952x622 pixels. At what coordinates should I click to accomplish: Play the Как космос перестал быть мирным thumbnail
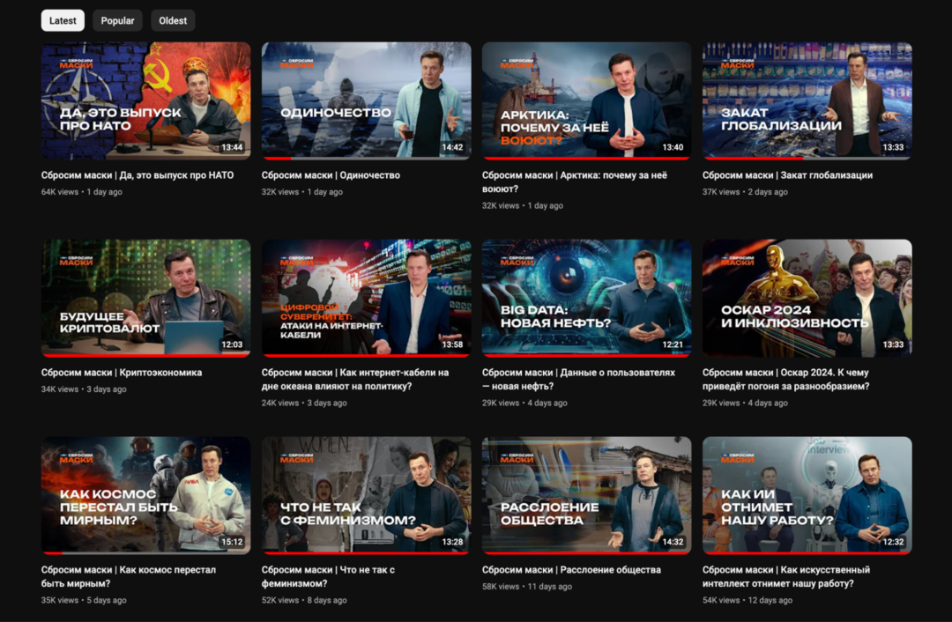pyautogui.click(x=145, y=494)
